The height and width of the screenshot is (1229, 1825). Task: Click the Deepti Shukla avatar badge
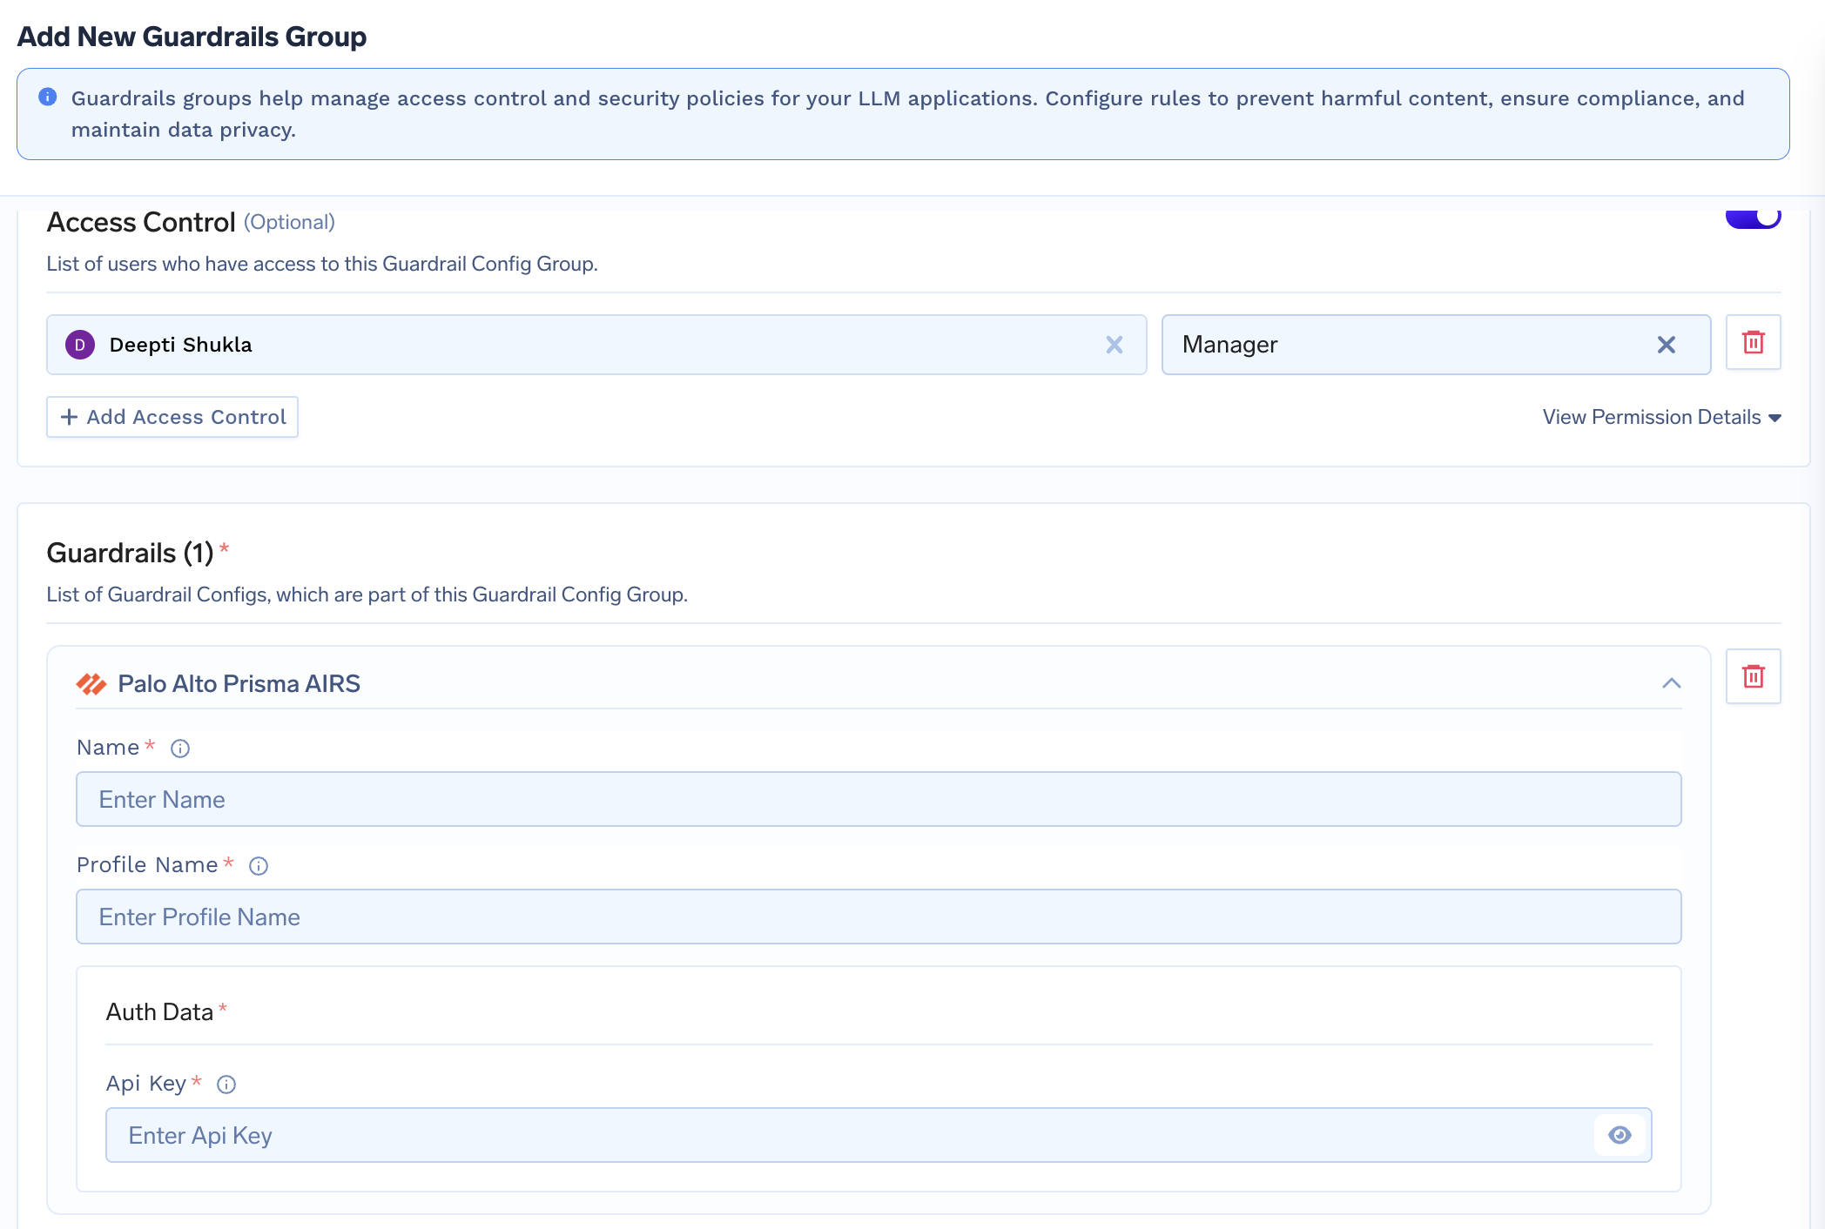(x=80, y=345)
